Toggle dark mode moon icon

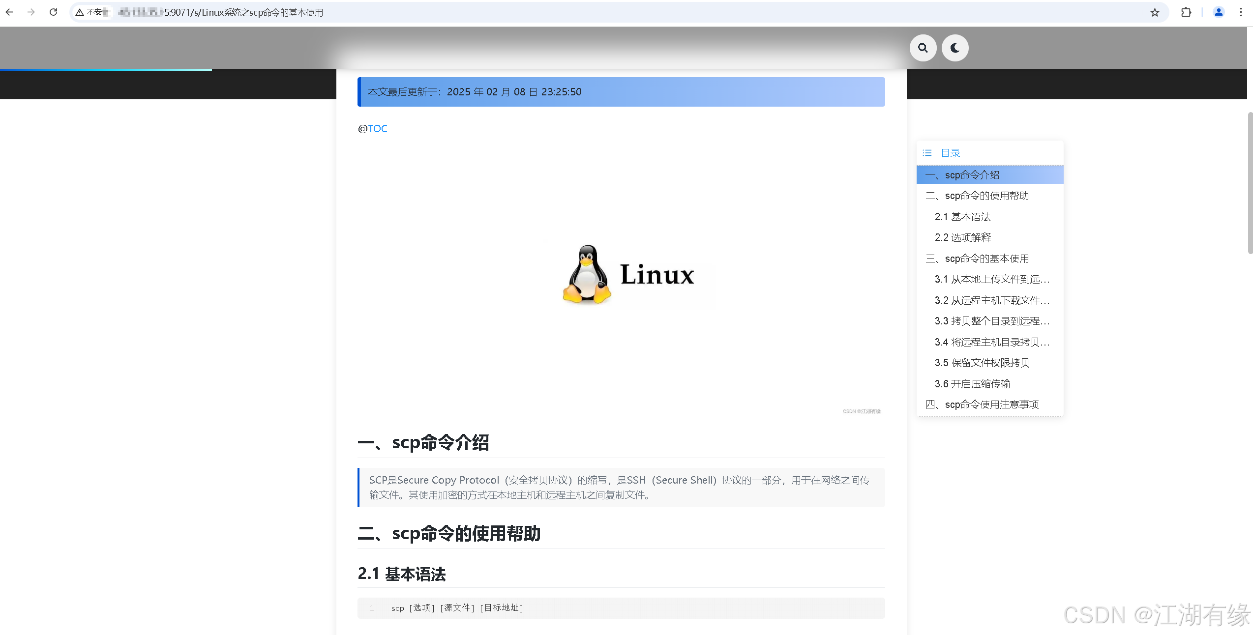coord(955,48)
